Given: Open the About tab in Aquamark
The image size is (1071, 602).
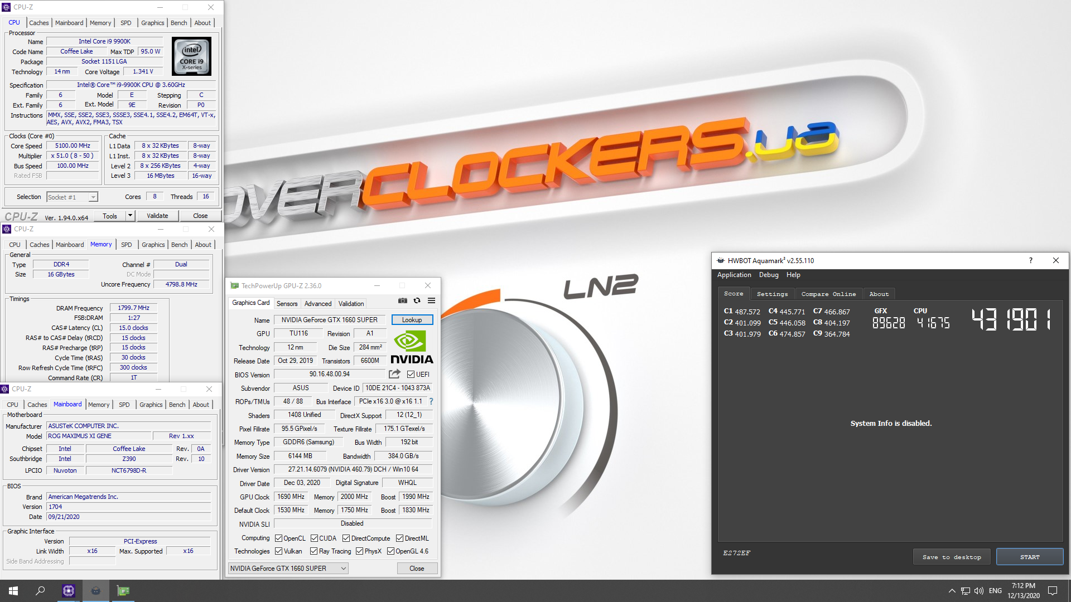Looking at the screenshot, I should point(879,294).
